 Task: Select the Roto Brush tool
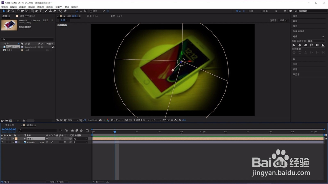60,11
